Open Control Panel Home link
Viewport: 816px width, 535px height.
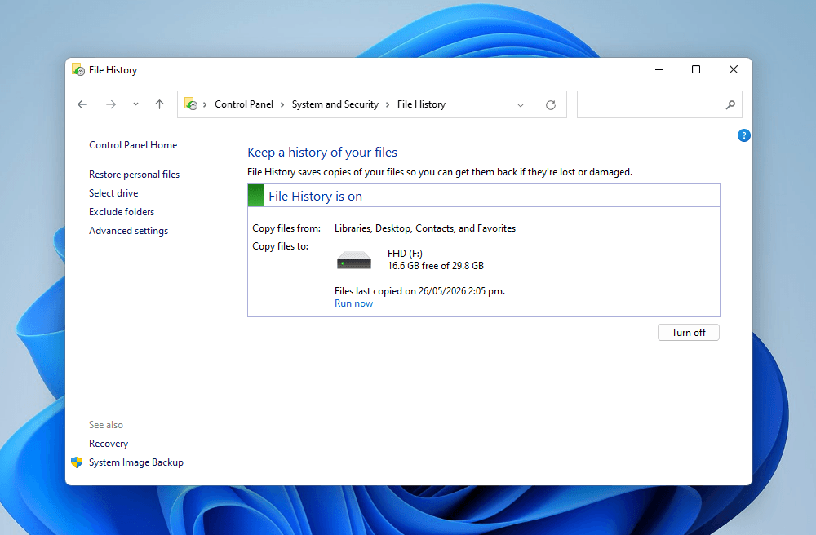coord(133,145)
